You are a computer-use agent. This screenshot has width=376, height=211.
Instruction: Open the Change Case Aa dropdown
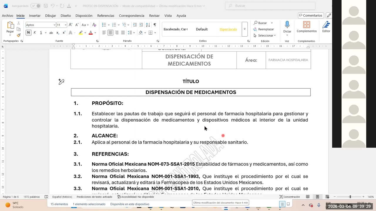pos(85,25)
